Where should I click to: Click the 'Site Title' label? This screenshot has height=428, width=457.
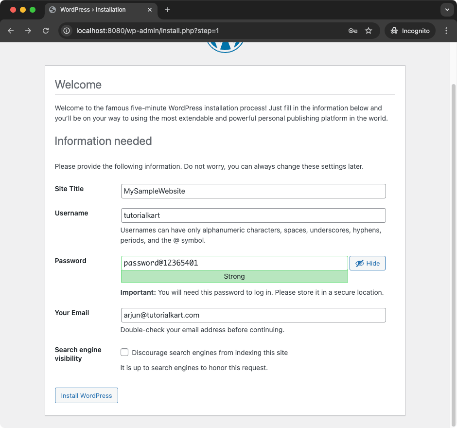69,189
